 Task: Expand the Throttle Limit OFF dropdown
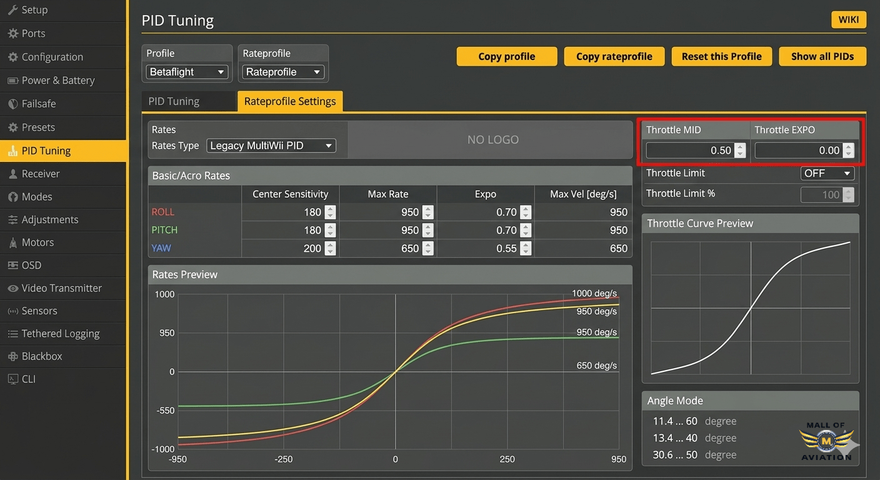click(x=827, y=173)
